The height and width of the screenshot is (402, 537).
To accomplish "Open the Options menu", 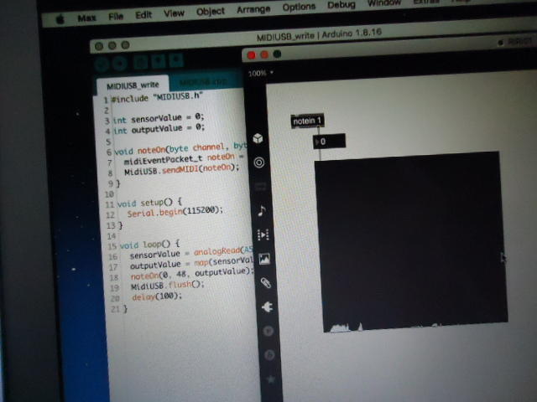I will pos(299,8).
